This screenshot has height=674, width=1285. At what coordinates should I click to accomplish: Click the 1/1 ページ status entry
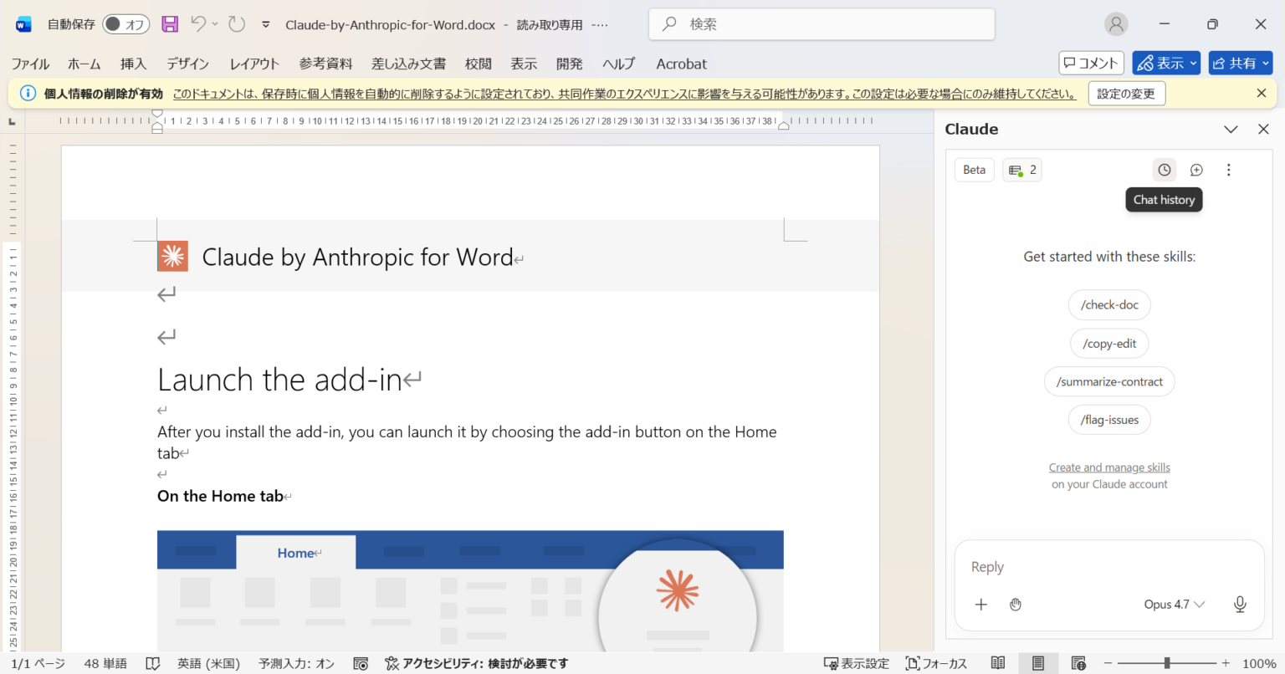tap(38, 663)
